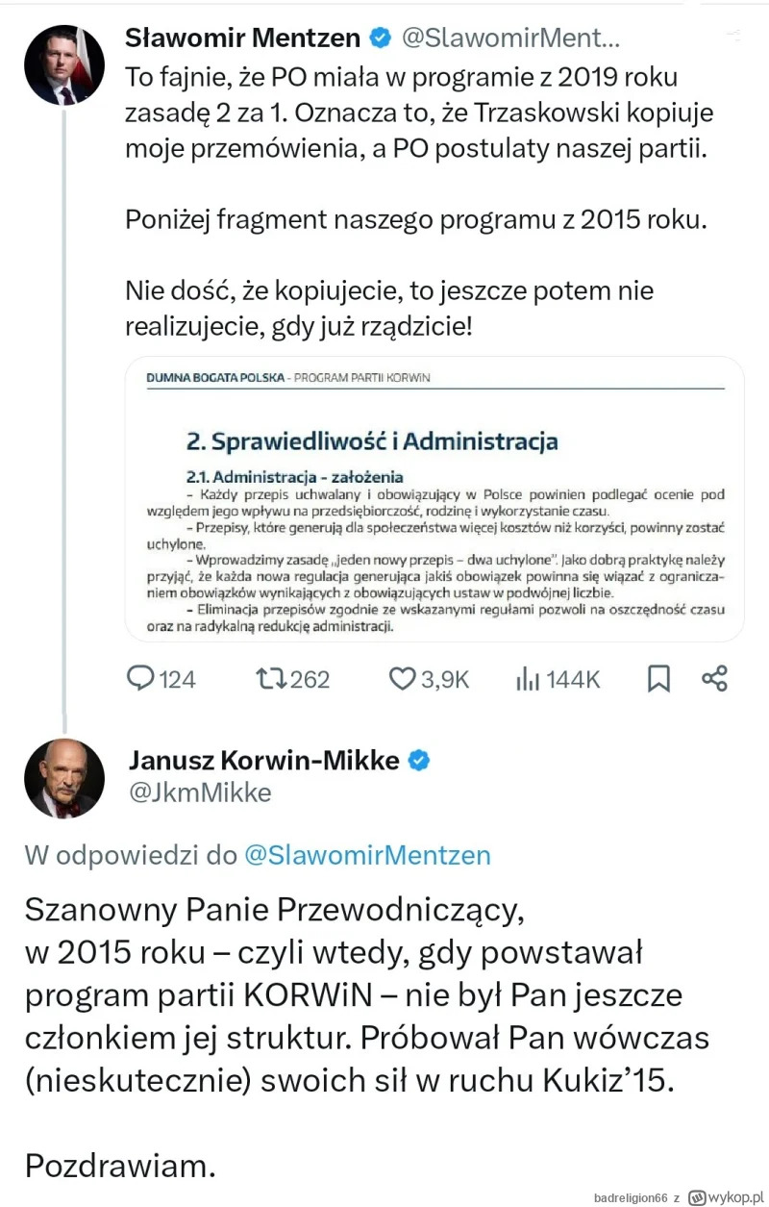Click the reply icon with 124 comments
The width and height of the screenshot is (769, 1207).
click(141, 679)
